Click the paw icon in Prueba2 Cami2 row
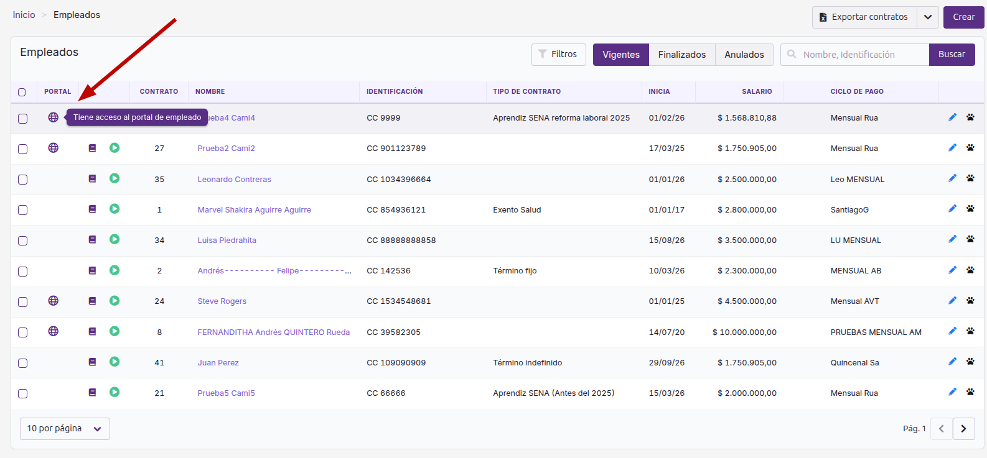Screen dimensions: 987x458 pos(970,148)
